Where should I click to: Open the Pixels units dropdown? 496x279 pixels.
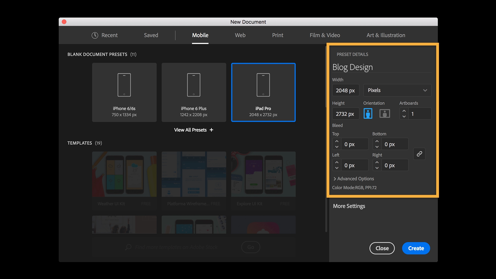[397, 90]
